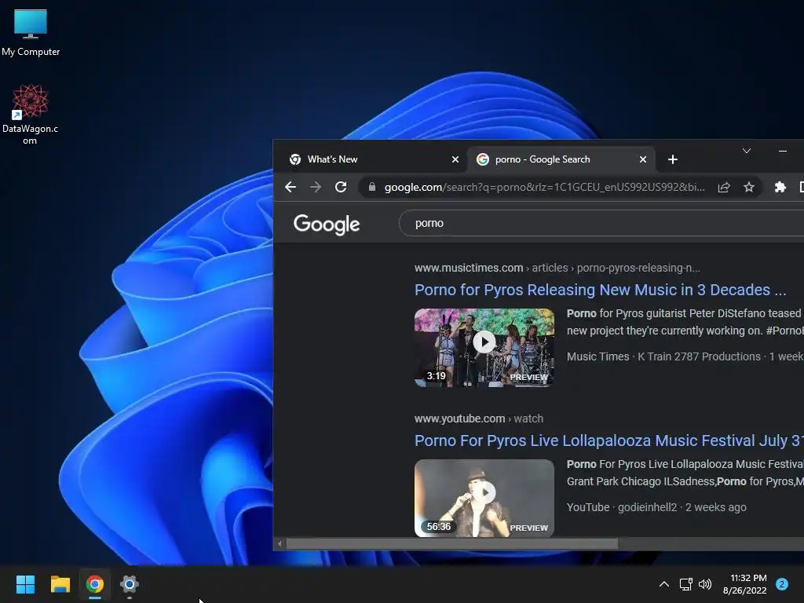
Task: Open the www.youtube.com watch URL
Action: 479,418
